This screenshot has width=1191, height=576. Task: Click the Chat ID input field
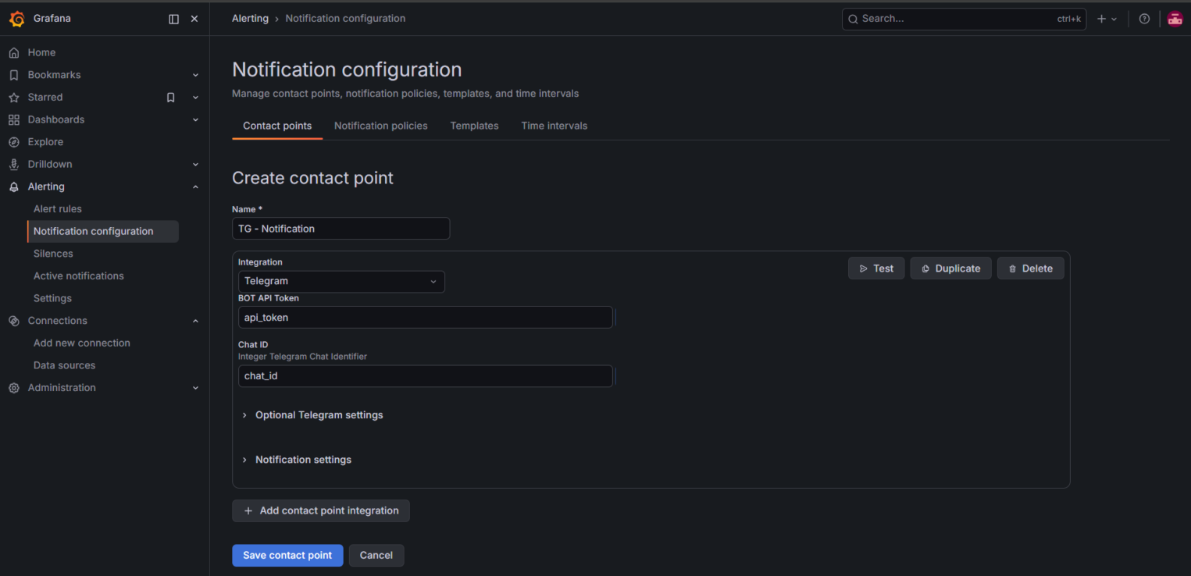pos(425,376)
